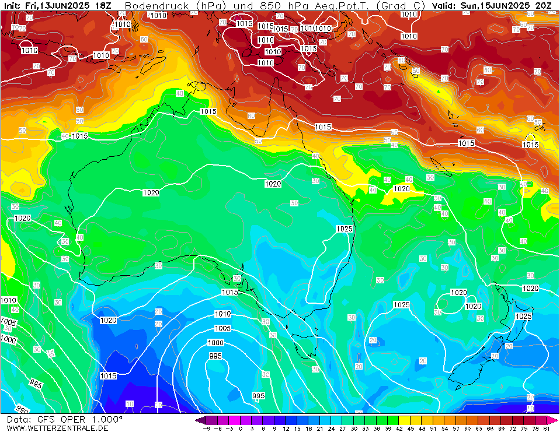Screen dimensions: 560x432
Task: Select the magenta legend swatch between -3 and 0
Action: coord(235,420)
